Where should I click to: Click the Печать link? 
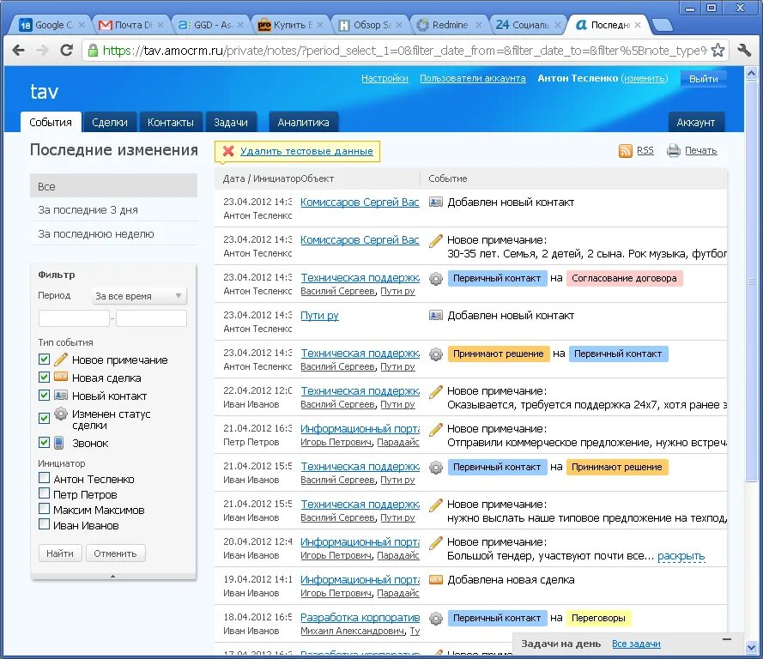point(700,150)
